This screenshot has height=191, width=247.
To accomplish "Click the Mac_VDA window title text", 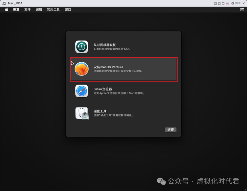I will pos(15,3).
